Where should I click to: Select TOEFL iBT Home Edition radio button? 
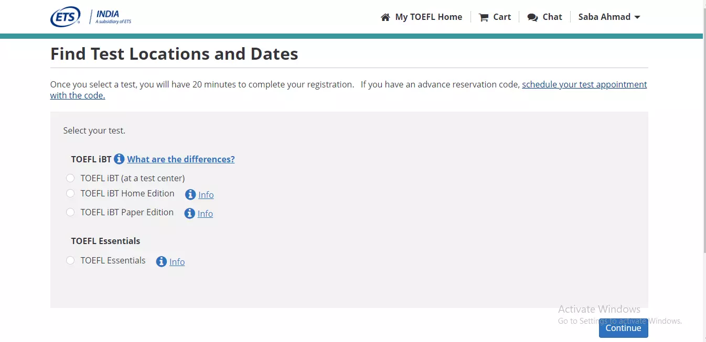point(70,193)
